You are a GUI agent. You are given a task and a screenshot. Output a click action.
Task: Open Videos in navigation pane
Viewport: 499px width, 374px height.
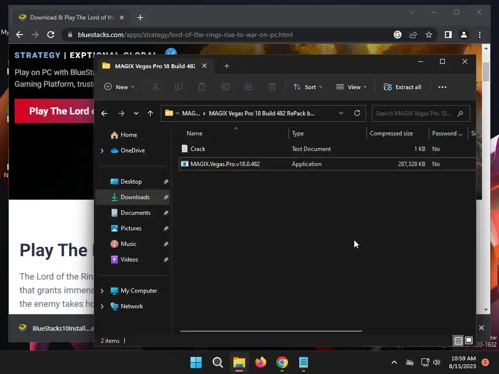coord(129,260)
